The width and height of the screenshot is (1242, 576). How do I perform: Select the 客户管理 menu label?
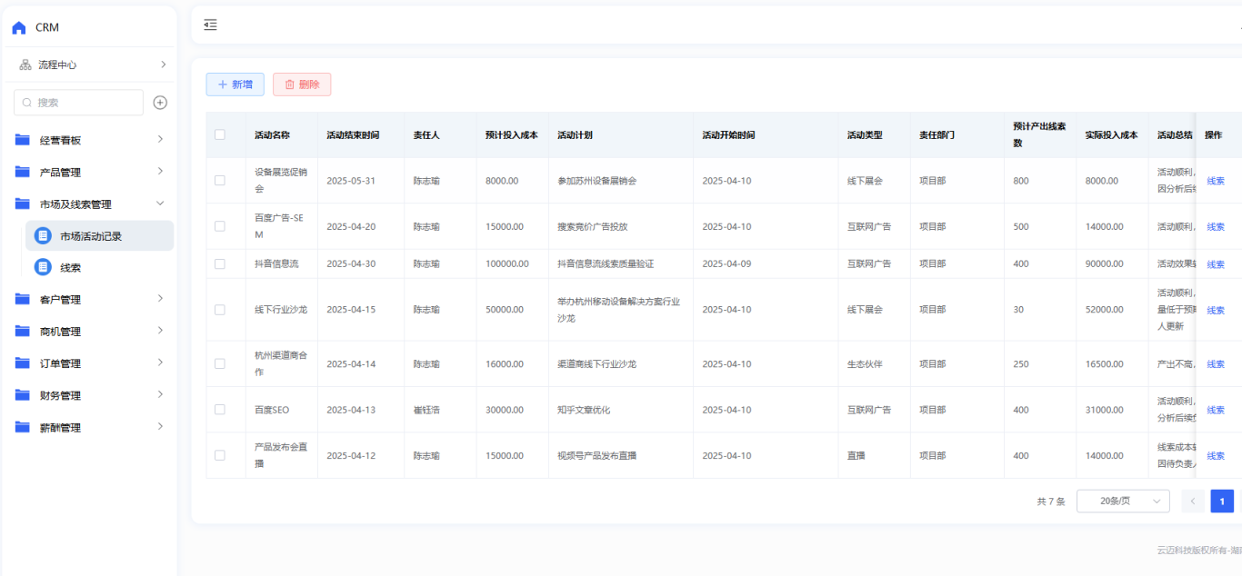tap(60, 300)
